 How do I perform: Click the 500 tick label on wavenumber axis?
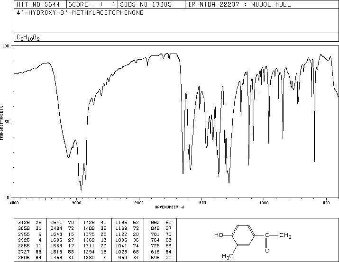point(326,203)
